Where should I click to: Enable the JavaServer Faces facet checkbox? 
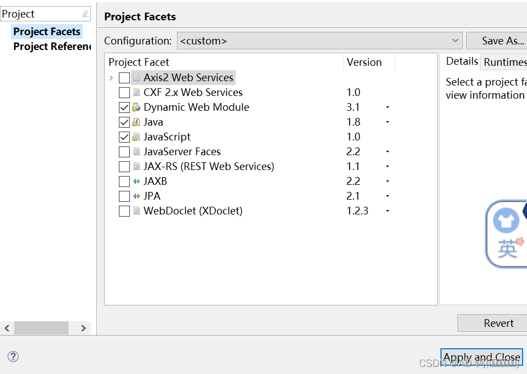tap(124, 152)
